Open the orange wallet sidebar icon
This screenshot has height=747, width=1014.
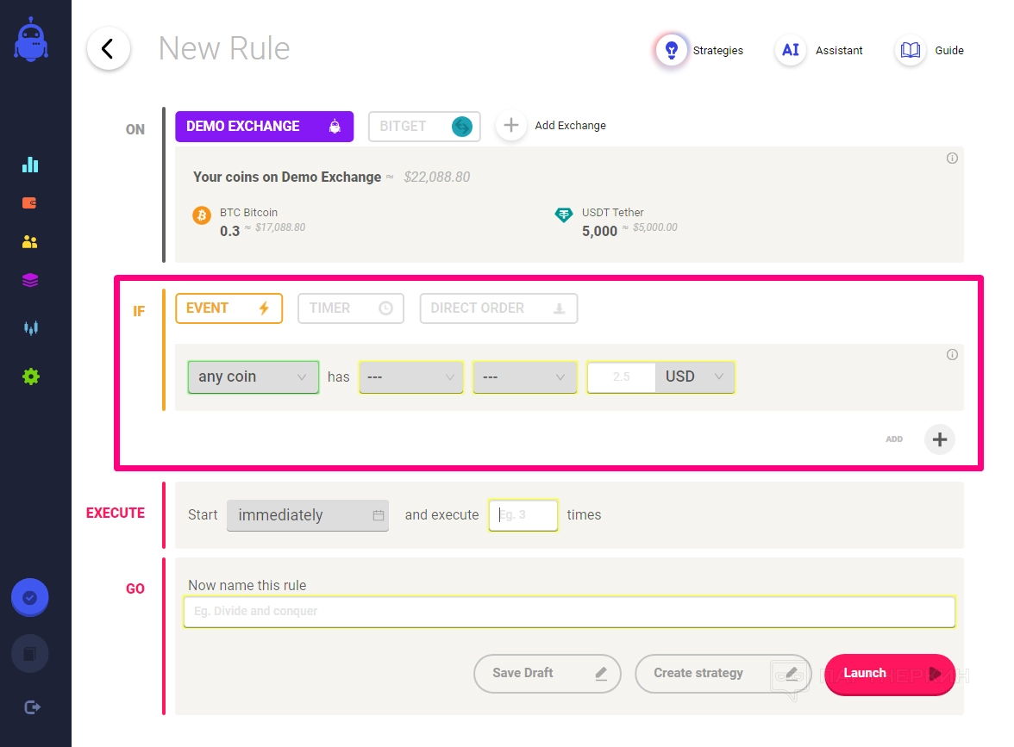pos(30,203)
